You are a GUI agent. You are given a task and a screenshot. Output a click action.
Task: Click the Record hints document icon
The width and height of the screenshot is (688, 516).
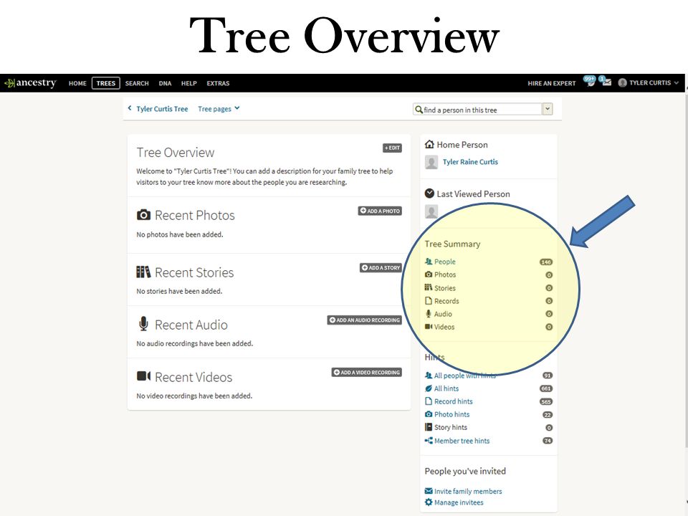[429, 401]
